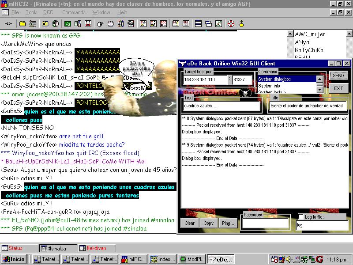Click the Target host IP address field
The image size is (353, 265).
tap(205, 80)
